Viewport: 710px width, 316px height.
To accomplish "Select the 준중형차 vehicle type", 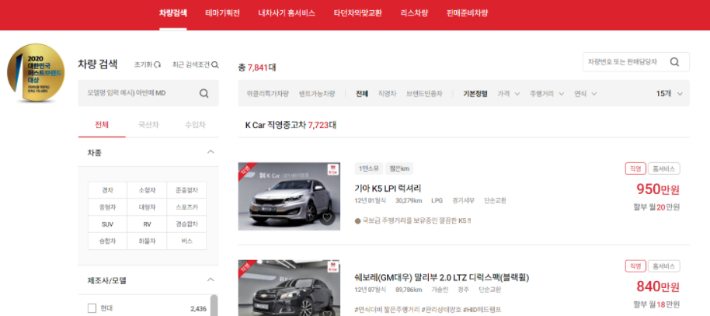I will pos(186,190).
